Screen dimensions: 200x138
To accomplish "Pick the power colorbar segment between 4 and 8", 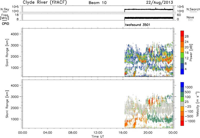I will (x=182, y=66).
